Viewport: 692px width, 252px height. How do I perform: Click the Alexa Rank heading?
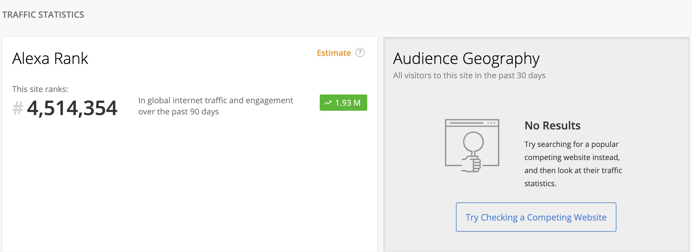pyautogui.click(x=50, y=58)
